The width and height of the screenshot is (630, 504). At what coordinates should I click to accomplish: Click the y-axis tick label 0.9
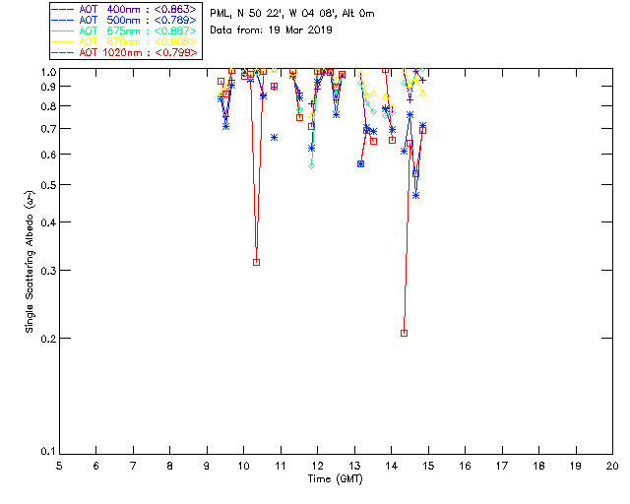coord(48,87)
